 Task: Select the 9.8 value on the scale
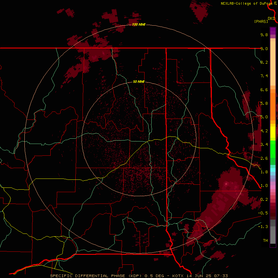264,35
